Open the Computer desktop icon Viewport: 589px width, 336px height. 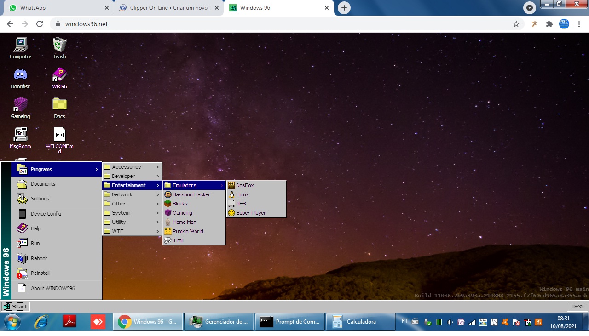point(20,48)
